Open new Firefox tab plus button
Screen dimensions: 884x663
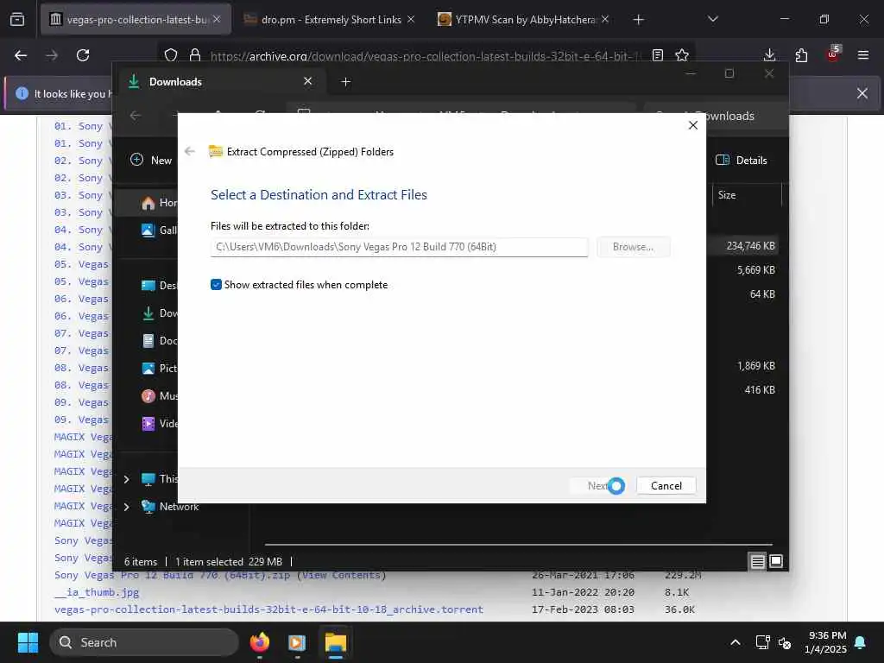pos(638,20)
